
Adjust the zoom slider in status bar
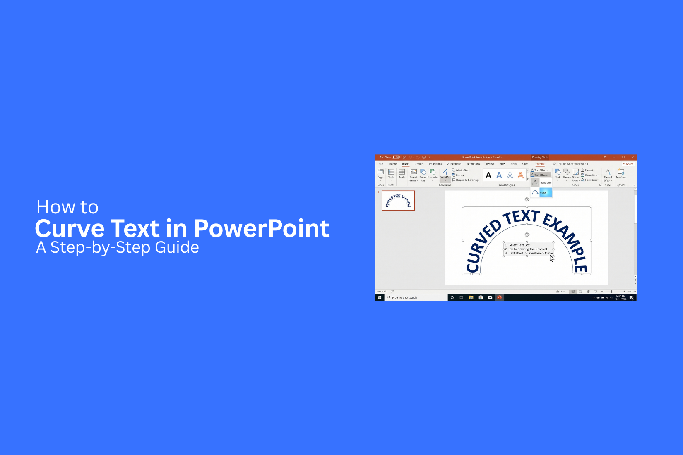[612, 292]
